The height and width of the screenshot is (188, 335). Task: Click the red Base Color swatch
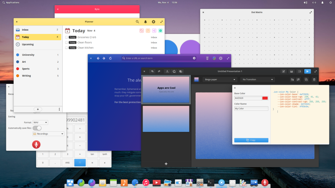pyautogui.click(x=265, y=98)
